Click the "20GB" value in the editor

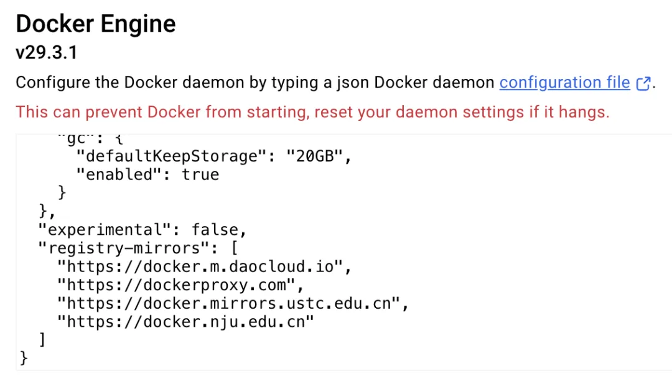315,157
